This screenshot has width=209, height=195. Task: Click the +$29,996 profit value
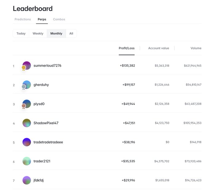click(x=128, y=180)
